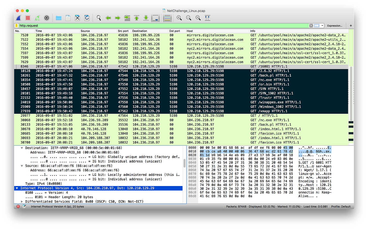The height and width of the screenshot is (229, 368).
Task: Collapse the Source 66:ac:af:df:ee:f6 tree node
Action: click(x=22, y=166)
